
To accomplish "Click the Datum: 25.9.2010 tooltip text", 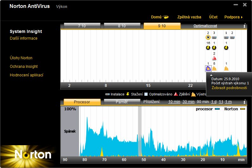I will click(x=225, y=79).
